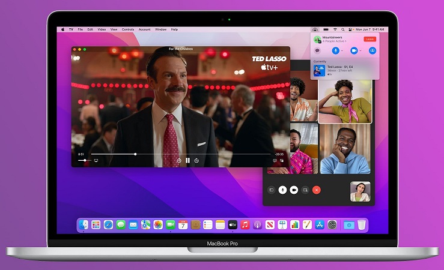
Task: Click the screen share button in SharePlay panel
Action: (x=373, y=50)
